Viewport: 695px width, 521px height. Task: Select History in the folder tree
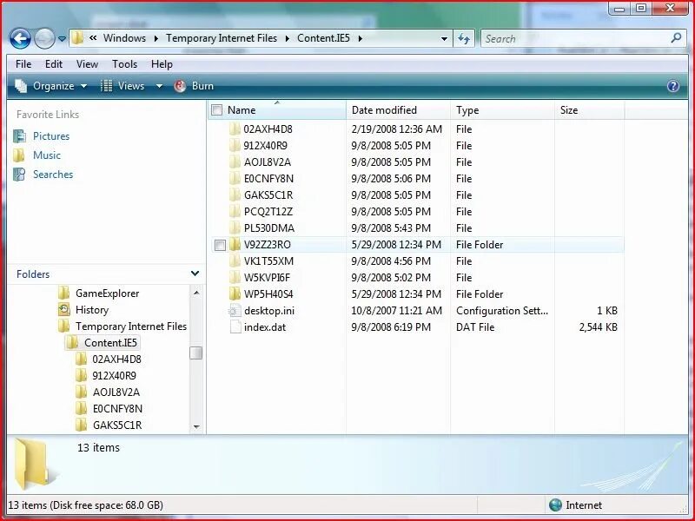pos(92,310)
